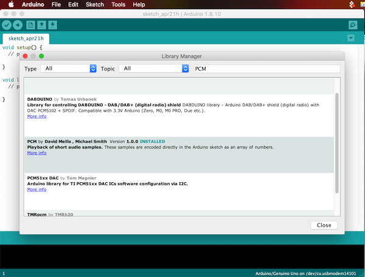Screen dimensions: 365x277
Task: Open the Help menu
Action: click(139, 4)
